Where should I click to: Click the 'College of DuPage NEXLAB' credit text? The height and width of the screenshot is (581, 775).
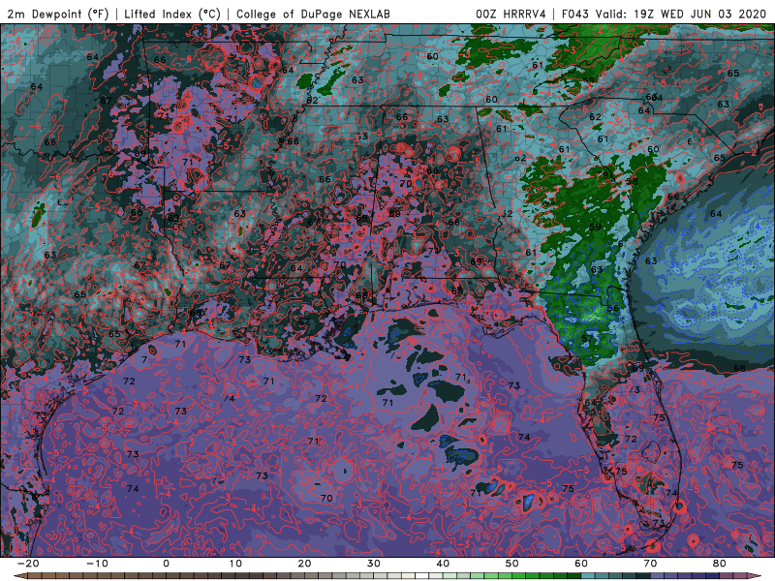[313, 14]
